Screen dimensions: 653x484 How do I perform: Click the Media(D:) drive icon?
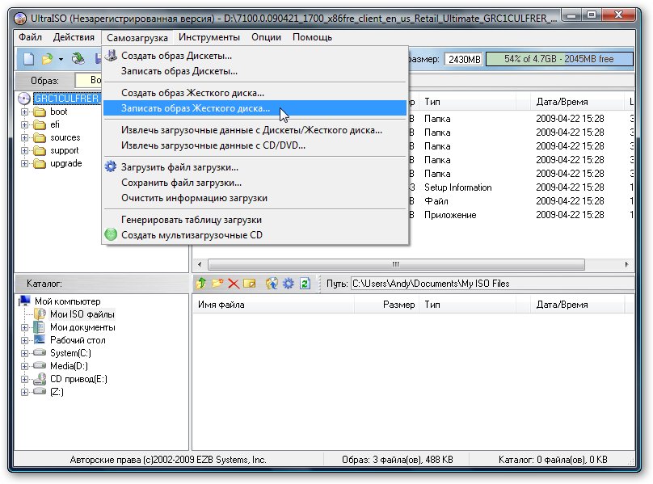pyautogui.click(x=40, y=366)
